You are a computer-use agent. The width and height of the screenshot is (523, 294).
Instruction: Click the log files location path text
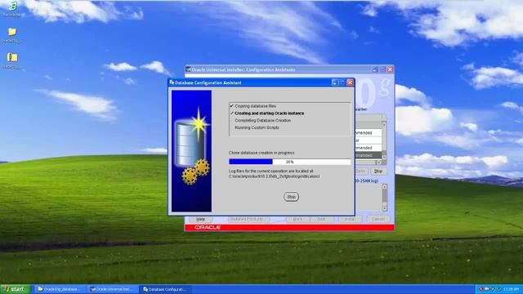[x=275, y=176]
